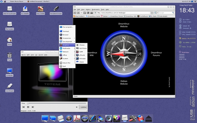This screenshot has width=197, height=123.
Task: Expand the System submenu
Action: (x=67, y=58)
